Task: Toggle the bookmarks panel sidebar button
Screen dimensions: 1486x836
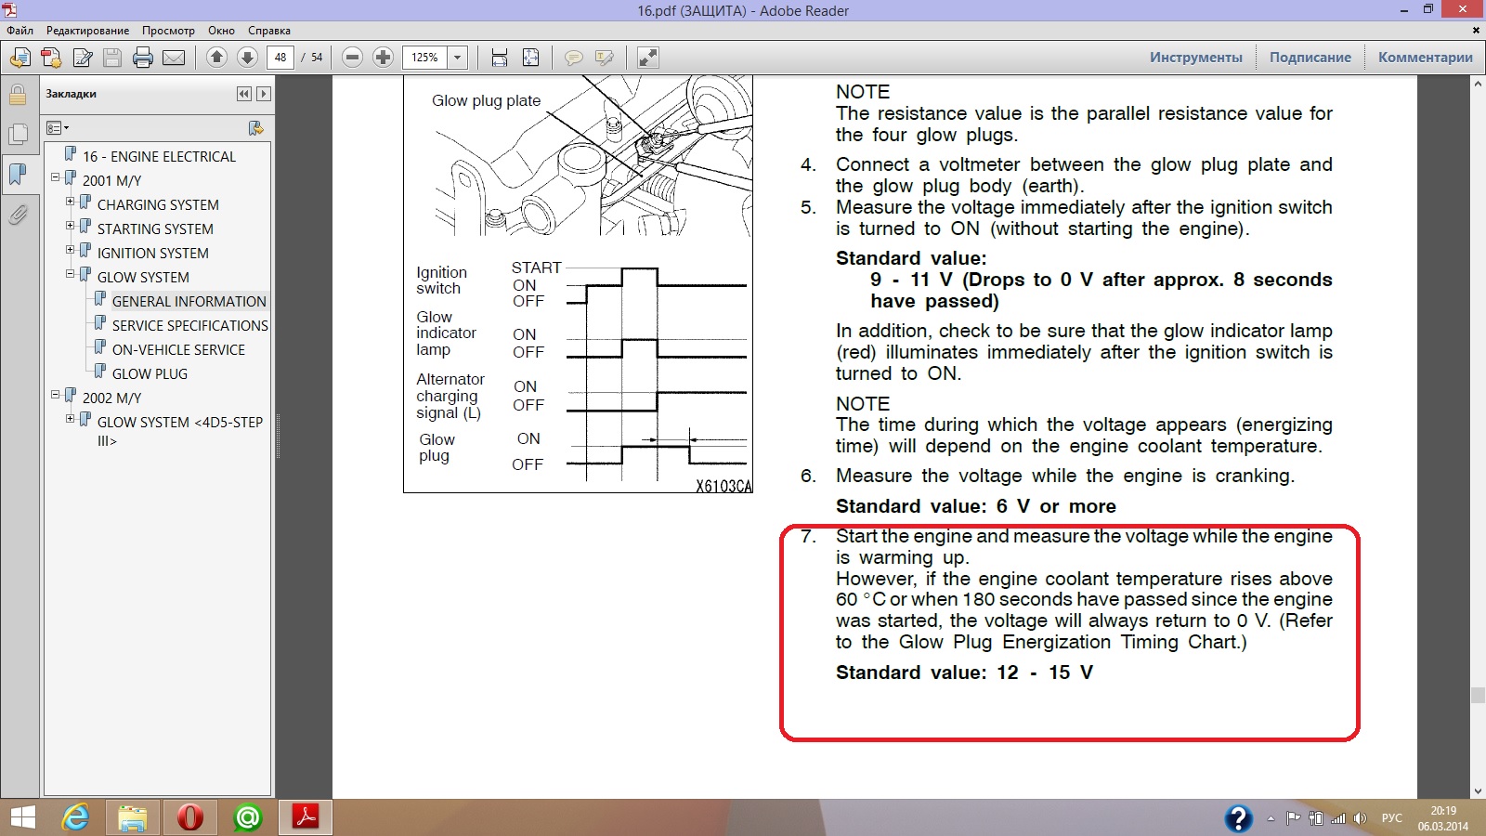Action: click(18, 175)
